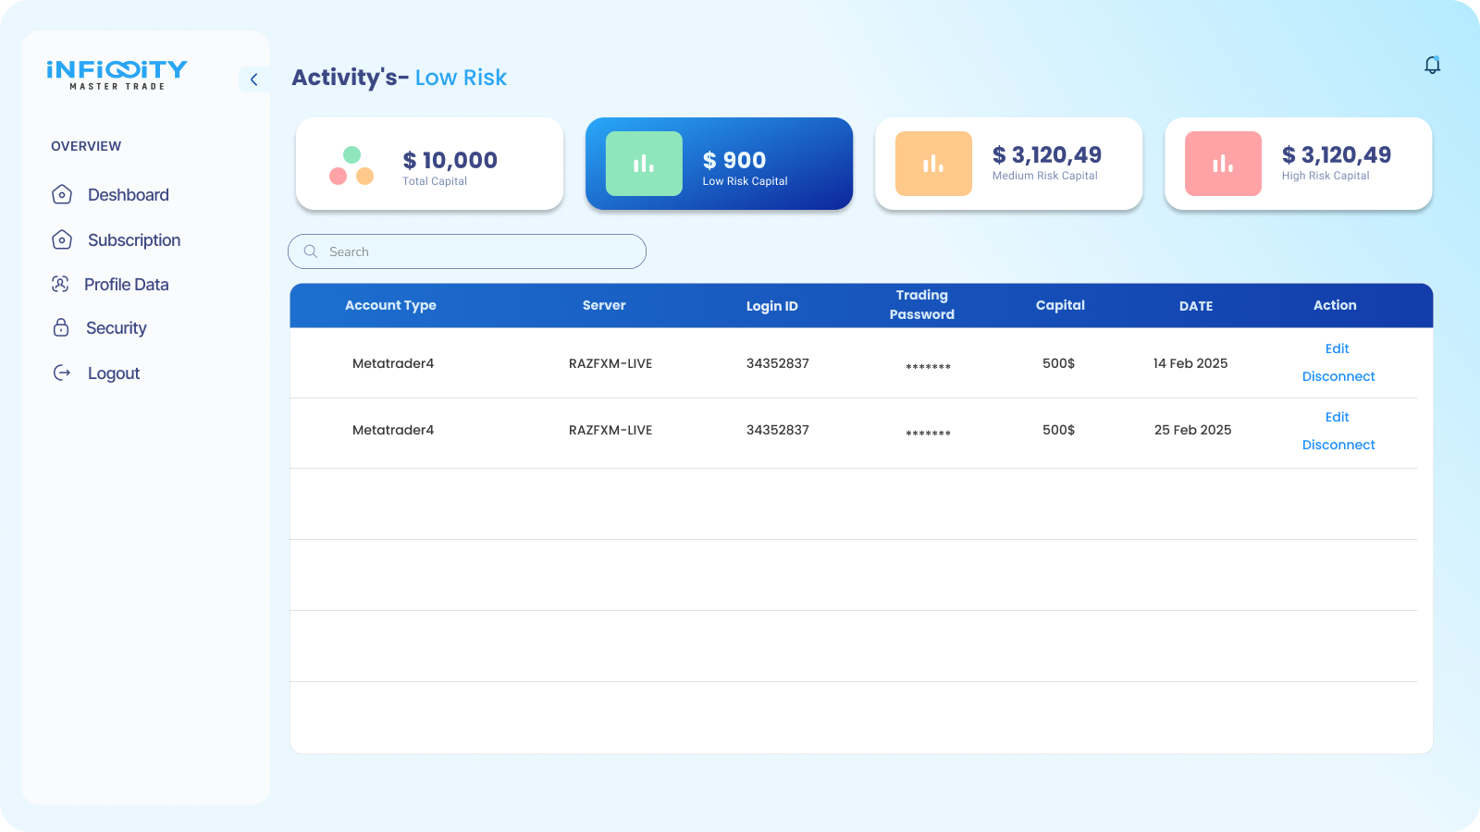The height and width of the screenshot is (832, 1480).
Task: Click the Account Type column header
Action: pyautogui.click(x=390, y=305)
